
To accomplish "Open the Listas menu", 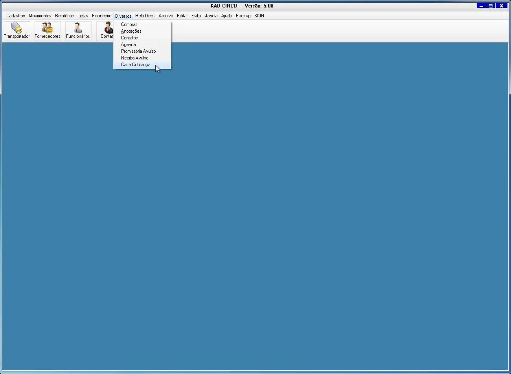I will click(83, 16).
